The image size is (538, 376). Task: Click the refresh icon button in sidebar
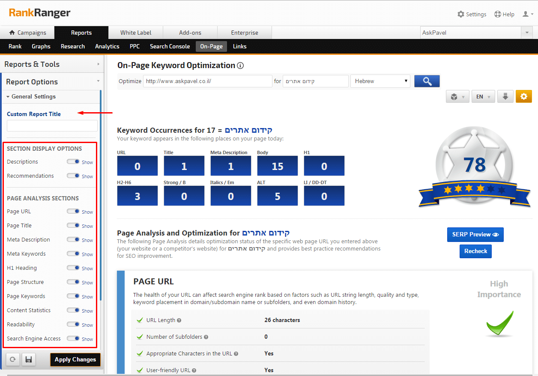click(13, 359)
